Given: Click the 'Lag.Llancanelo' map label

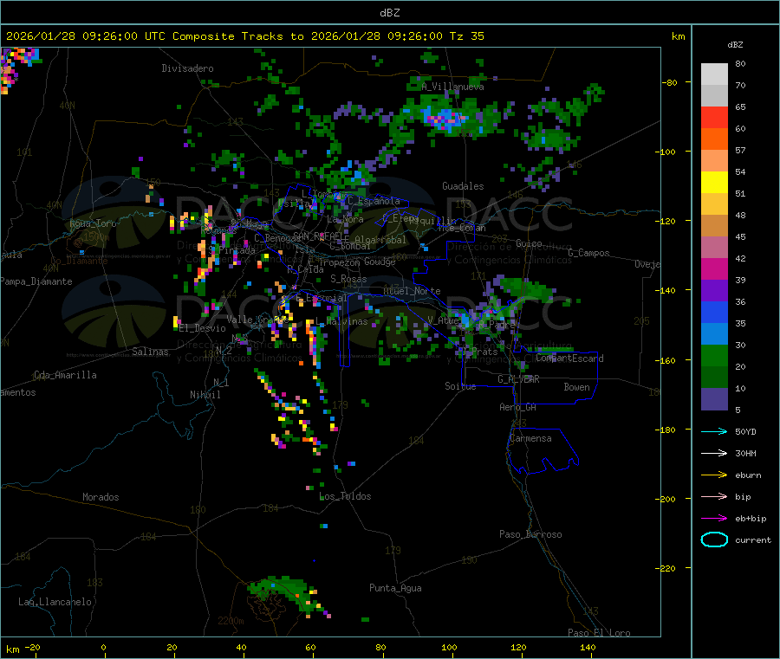Looking at the screenshot, I should pyautogui.click(x=55, y=602).
